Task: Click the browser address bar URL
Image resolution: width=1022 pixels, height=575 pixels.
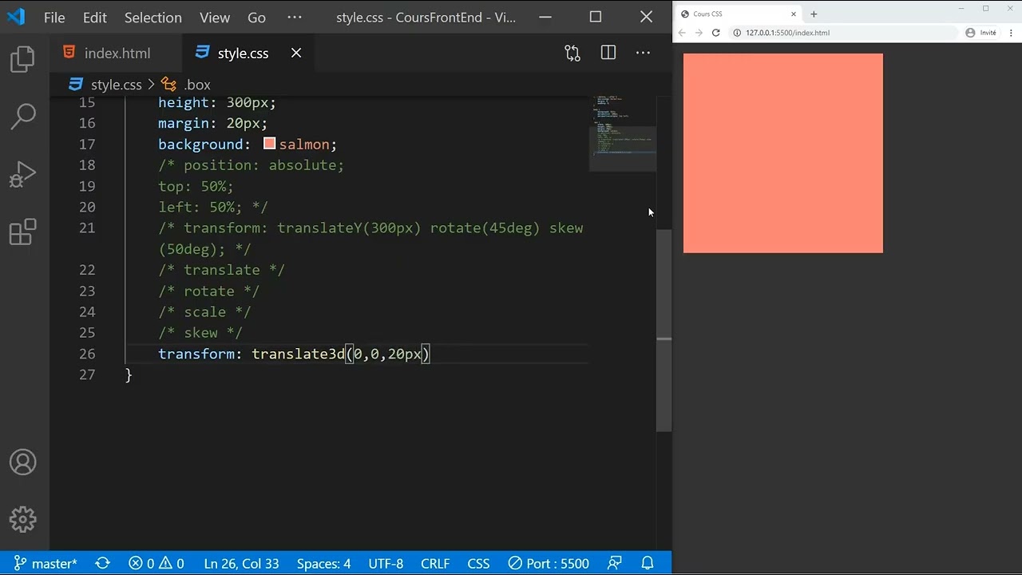Action: click(x=787, y=33)
